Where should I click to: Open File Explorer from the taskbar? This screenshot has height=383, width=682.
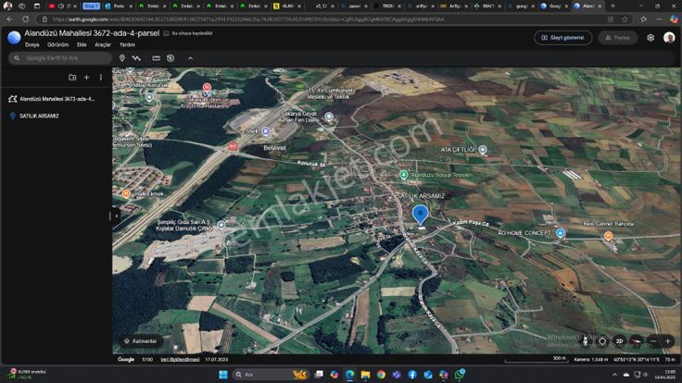click(365, 375)
